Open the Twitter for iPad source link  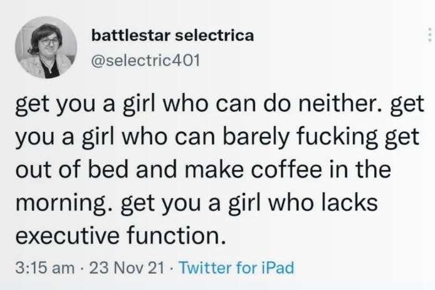coord(236,268)
